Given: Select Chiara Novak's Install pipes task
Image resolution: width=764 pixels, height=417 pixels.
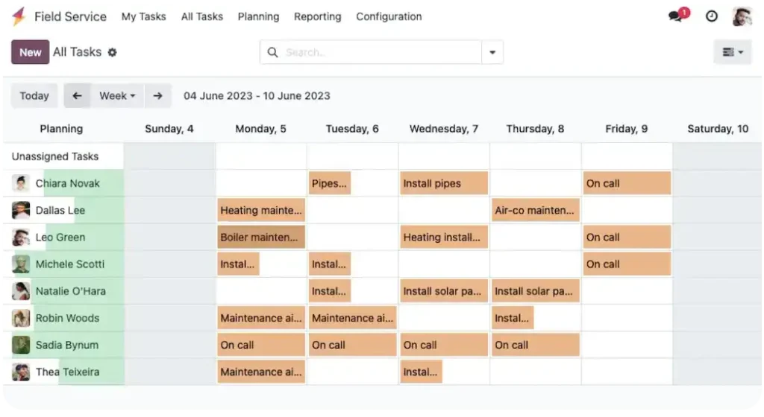Looking at the screenshot, I should pyautogui.click(x=444, y=183).
